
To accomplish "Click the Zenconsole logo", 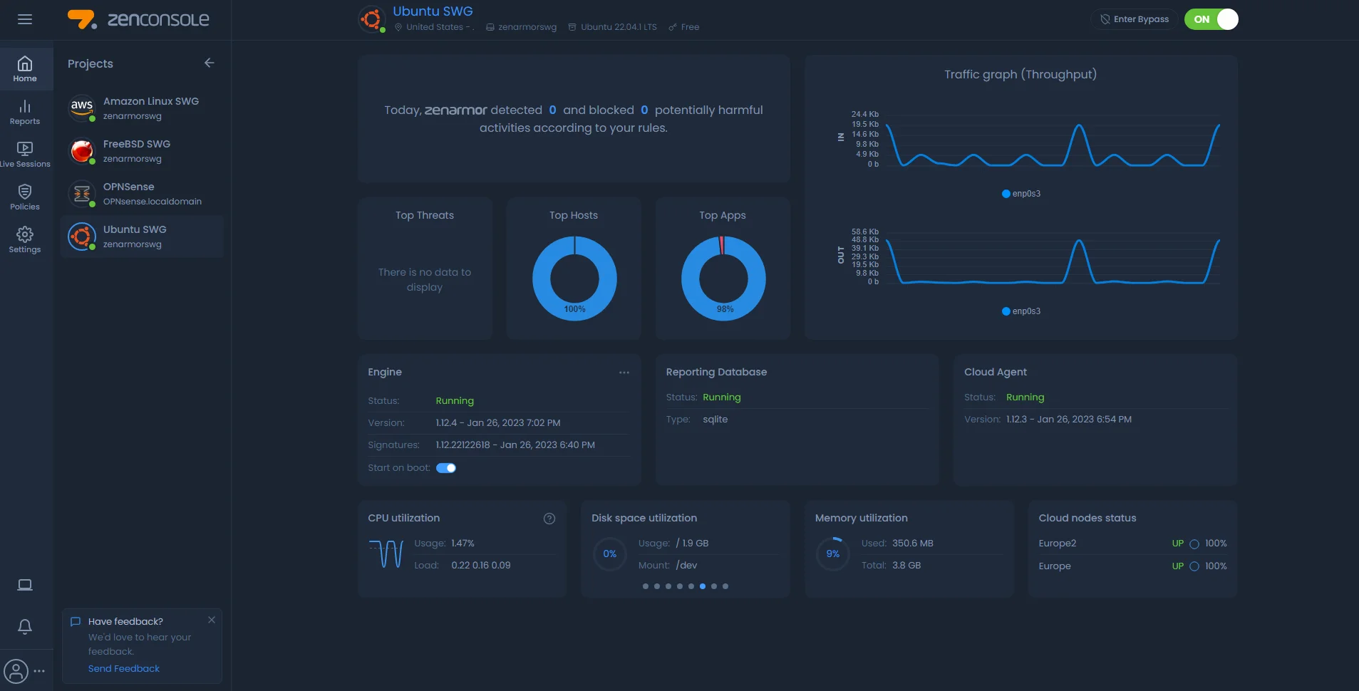I will (138, 19).
